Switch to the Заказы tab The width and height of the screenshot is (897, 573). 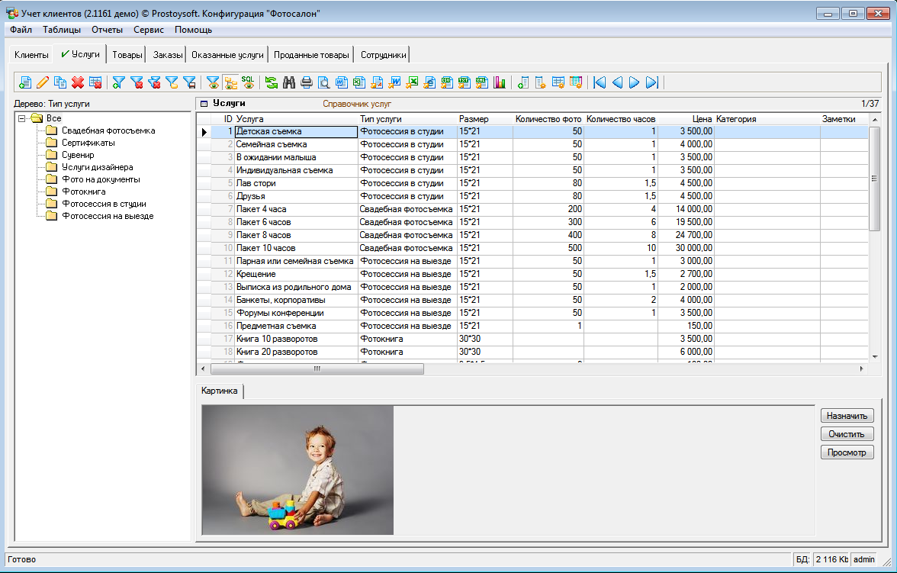pos(168,55)
